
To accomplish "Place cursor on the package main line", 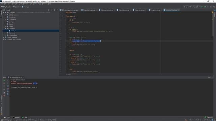I will 71,12.
